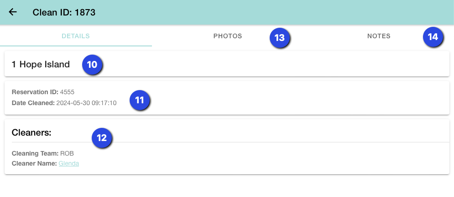The height and width of the screenshot is (197, 454).
Task: Click the blue number 13 badge
Action: coord(279,37)
